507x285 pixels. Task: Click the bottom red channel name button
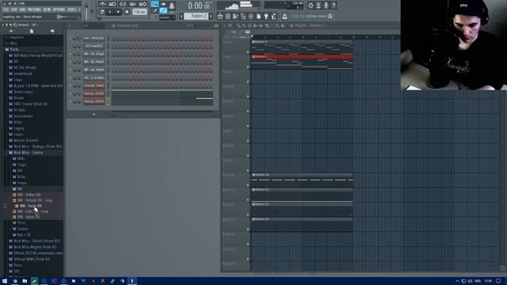click(93, 101)
